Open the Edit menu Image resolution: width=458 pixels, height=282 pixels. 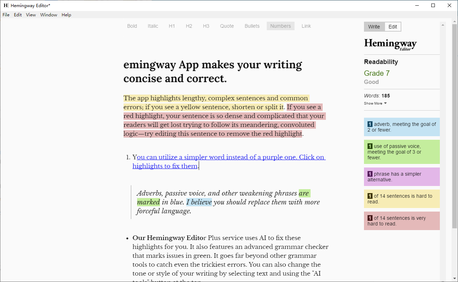click(x=18, y=15)
